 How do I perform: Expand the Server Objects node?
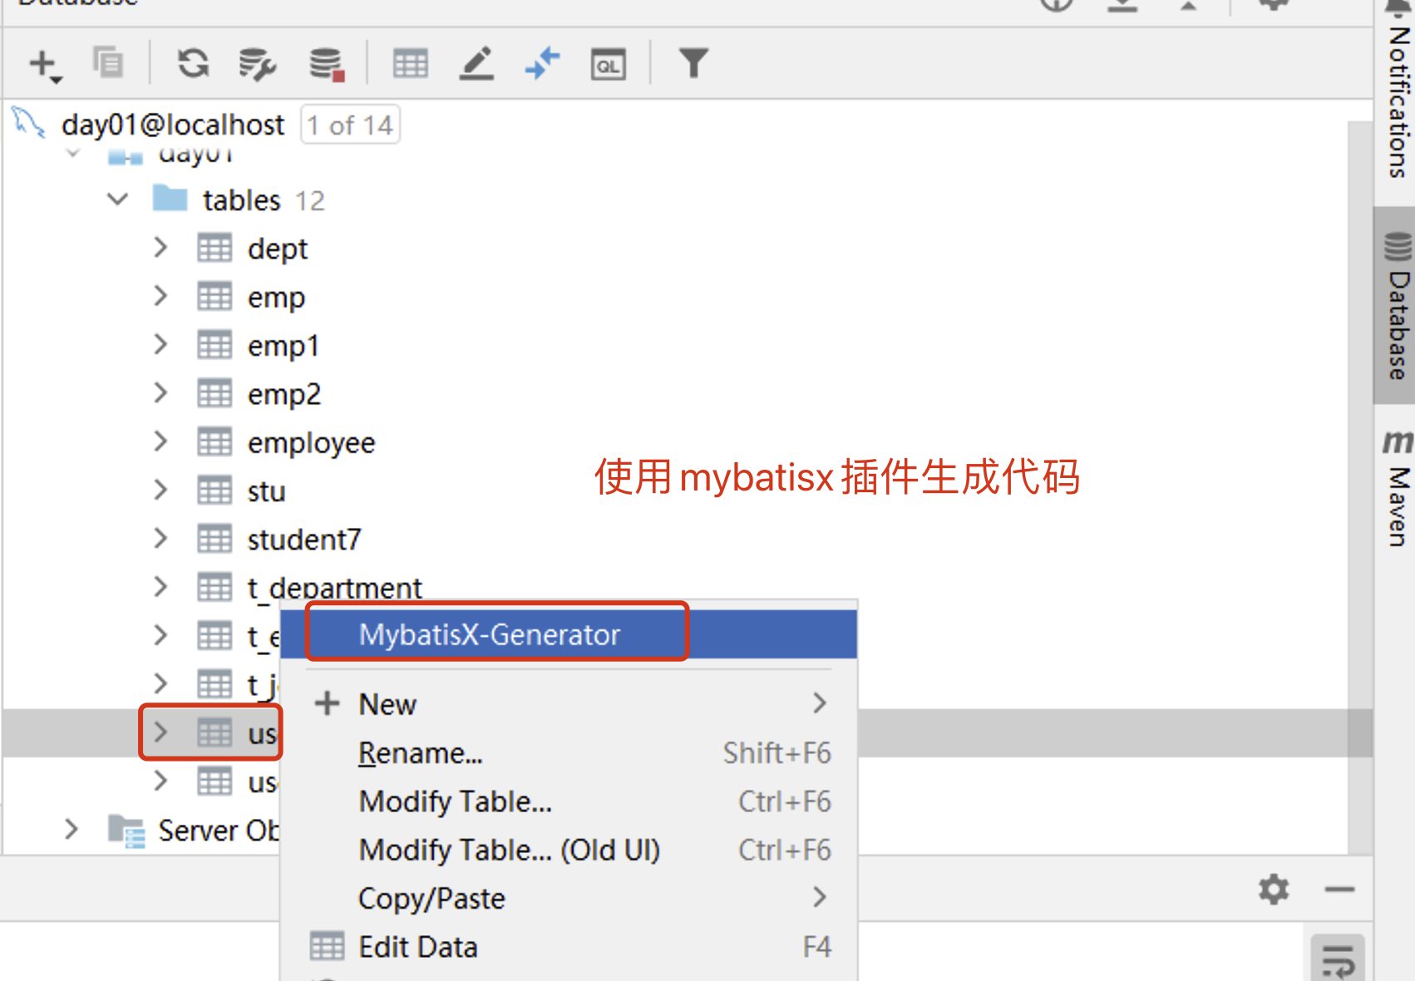pos(71,830)
